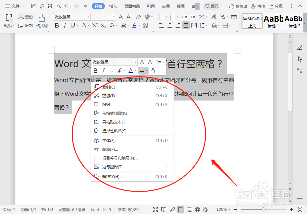307x214 pixels.
Task: Increase indent in ribbon
Action: click(193, 17)
